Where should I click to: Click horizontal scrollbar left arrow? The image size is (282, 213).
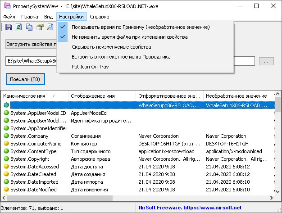[4, 198]
